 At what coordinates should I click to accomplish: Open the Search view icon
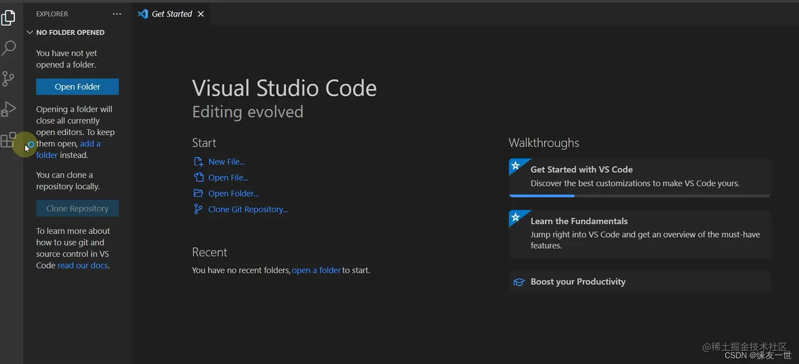point(8,48)
